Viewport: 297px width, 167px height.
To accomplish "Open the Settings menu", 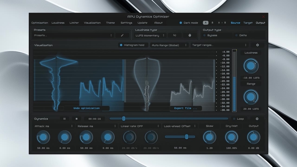I will click(x=126, y=23).
